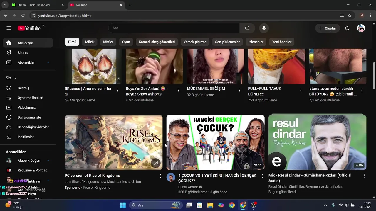The height and width of the screenshot is (211, 376).
Task: Open Oynatma listeleri playlists
Action: 28,98
